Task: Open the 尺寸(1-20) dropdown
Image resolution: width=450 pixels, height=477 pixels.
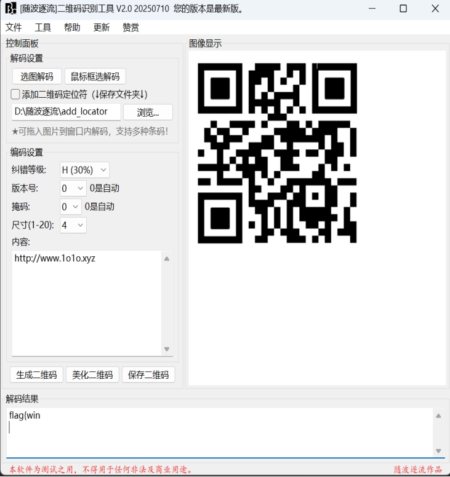Action: tap(73, 225)
